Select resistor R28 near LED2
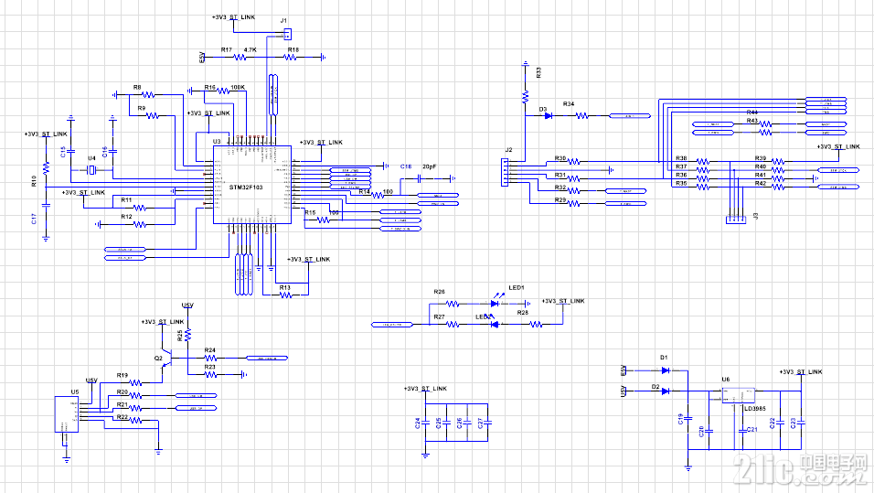Viewport: 874px width, 493px height. click(536, 324)
